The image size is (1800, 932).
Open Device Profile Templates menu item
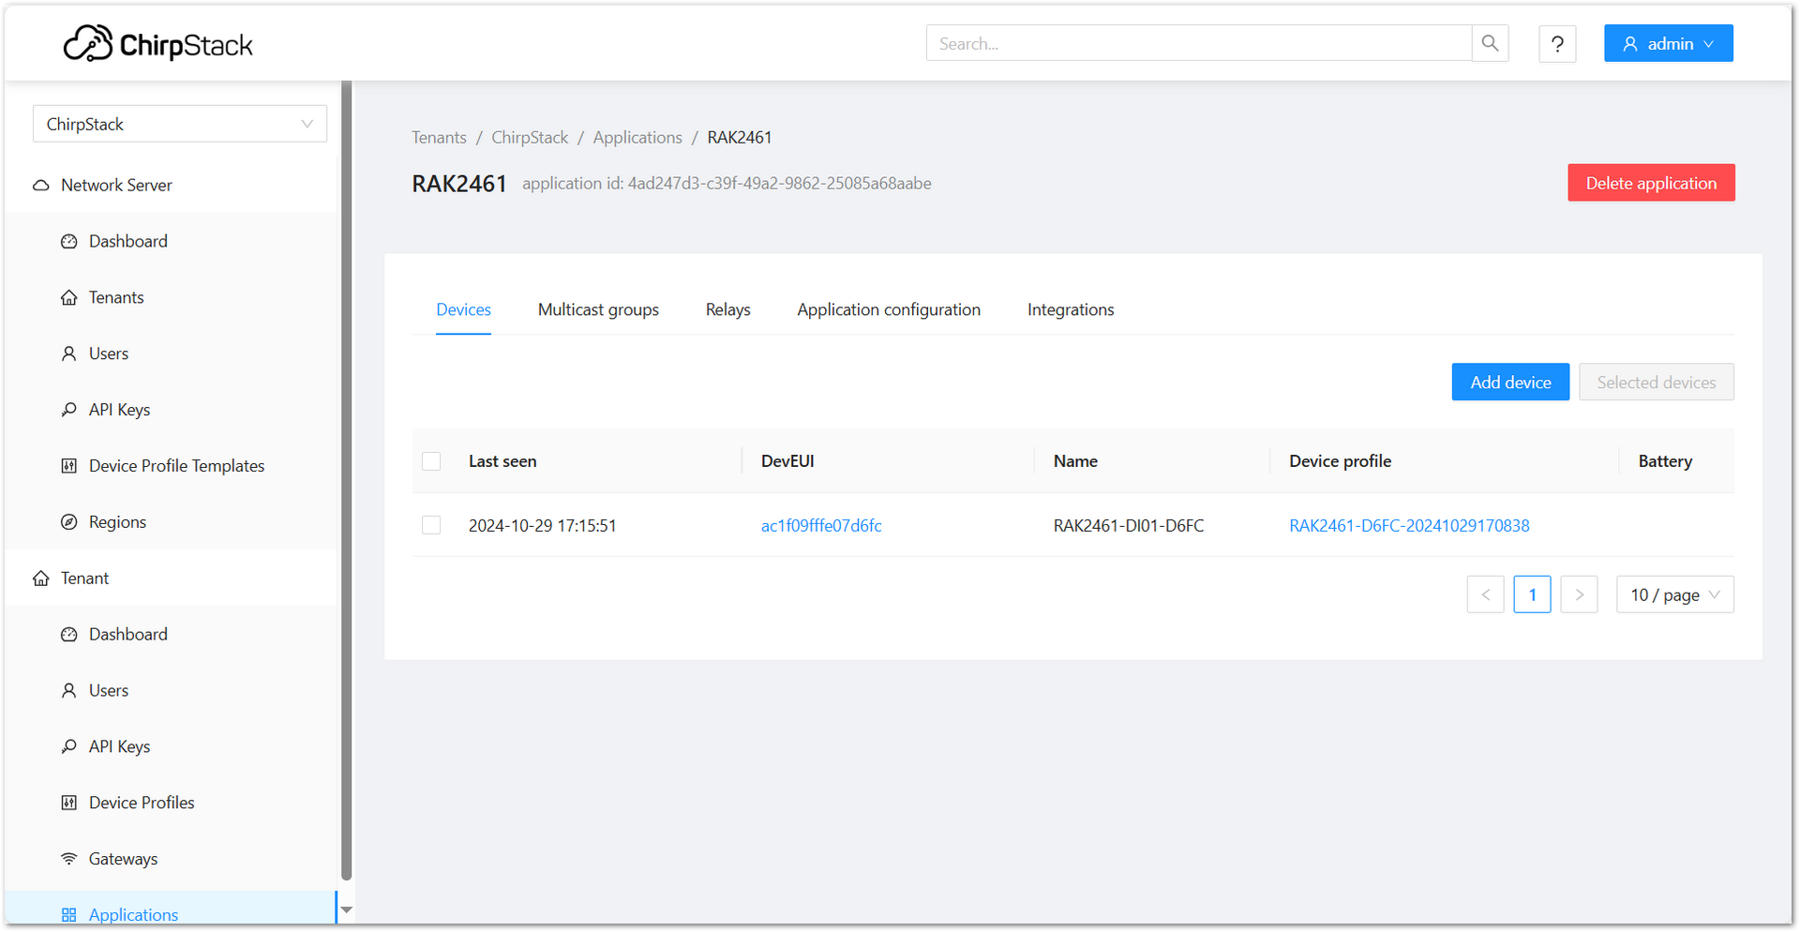tap(172, 466)
